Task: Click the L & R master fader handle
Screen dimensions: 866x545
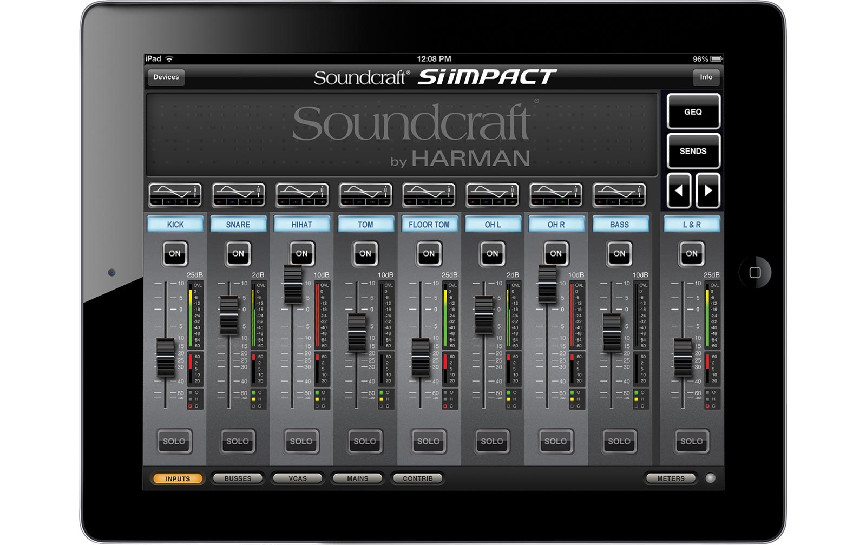Action: pyautogui.click(x=683, y=357)
